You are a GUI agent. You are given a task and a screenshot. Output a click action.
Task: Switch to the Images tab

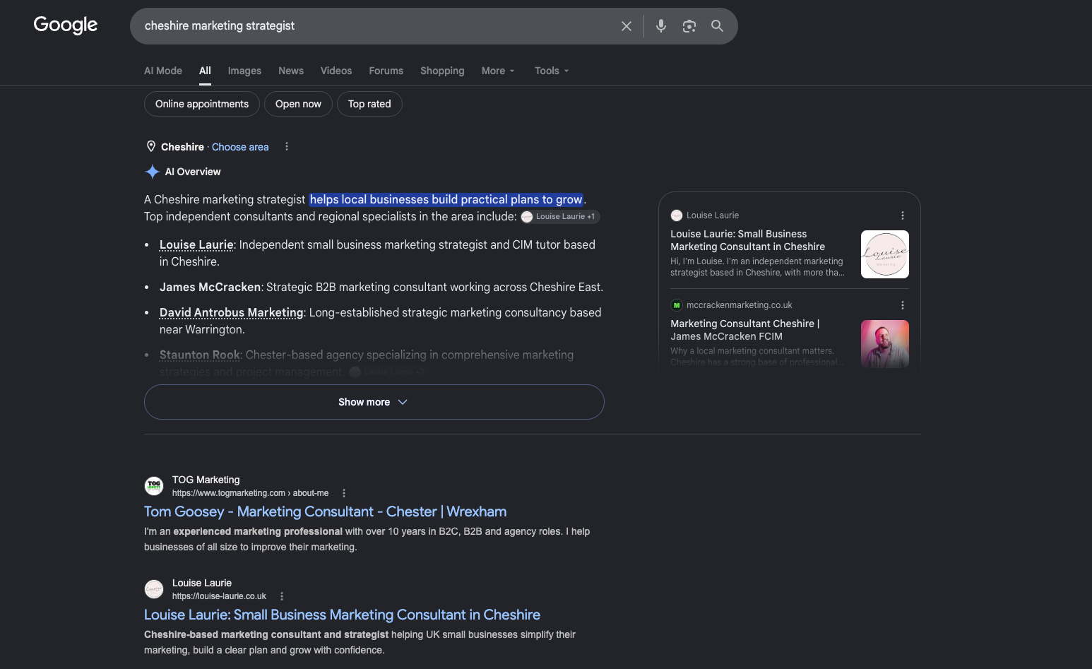pyautogui.click(x=244, y=71)
